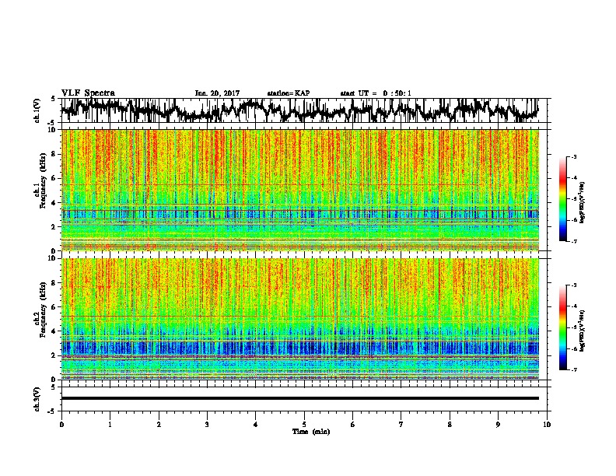Click the "-7" label on ch.1 color bar

click(x=573, y=241)
